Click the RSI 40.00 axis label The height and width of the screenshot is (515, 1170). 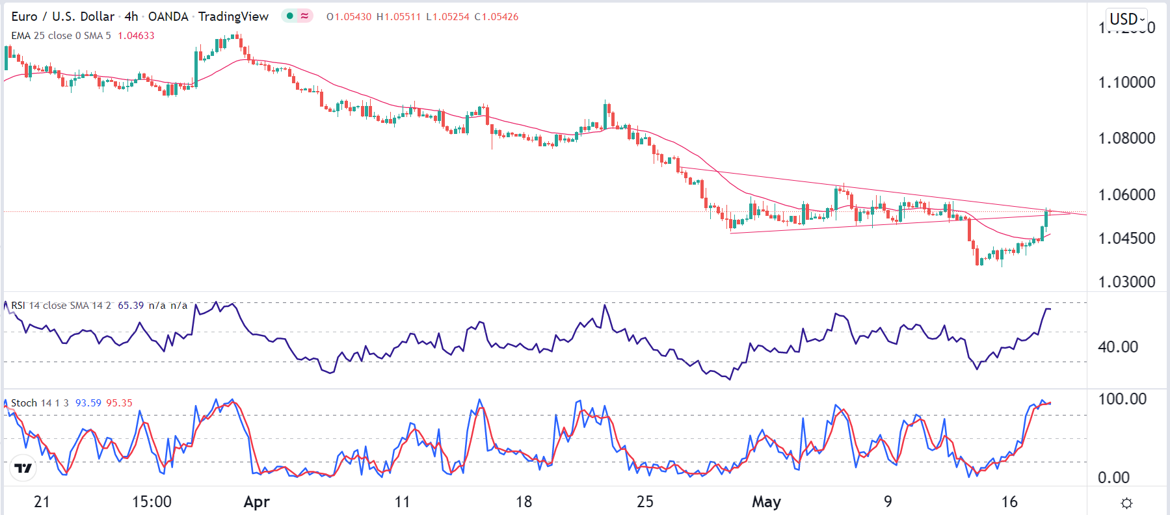(x=1118, y=347)
